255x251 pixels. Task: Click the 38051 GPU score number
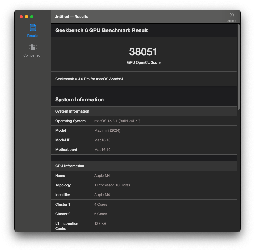pos(143,52)
